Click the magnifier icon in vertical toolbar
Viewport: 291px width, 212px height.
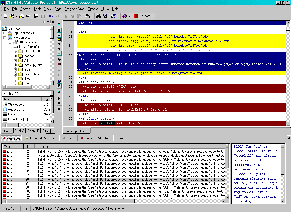coord(59,92)
